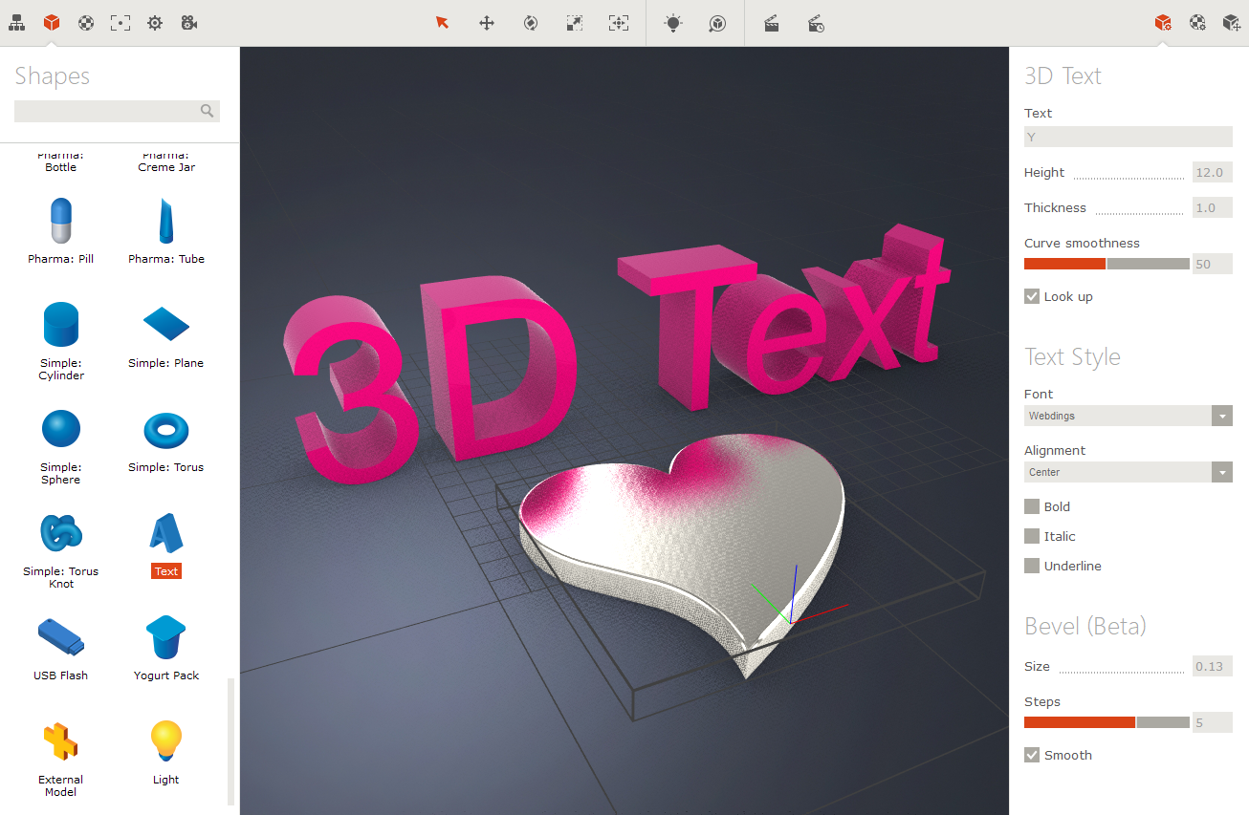This screenshot has width=1249, height=815.
Task: Click the Curve smoothness slider bar
Action: coord(1107,264)
